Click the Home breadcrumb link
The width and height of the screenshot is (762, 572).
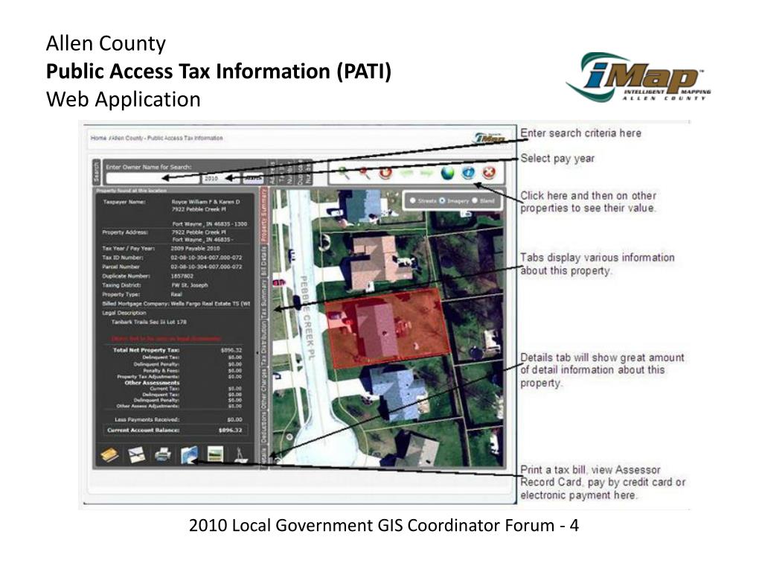[98, 138]
